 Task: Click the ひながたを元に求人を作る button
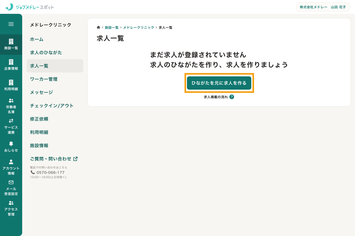pyautogui.click(x=219, y=83)
